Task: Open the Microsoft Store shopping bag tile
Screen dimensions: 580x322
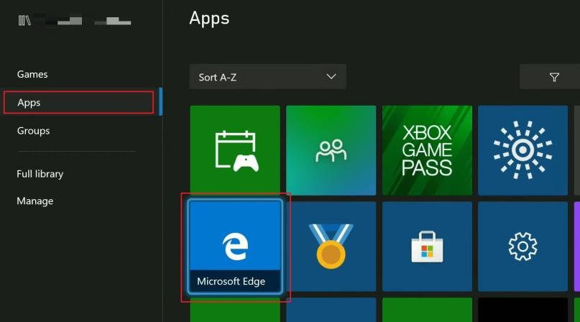Action: coord(427,246)
